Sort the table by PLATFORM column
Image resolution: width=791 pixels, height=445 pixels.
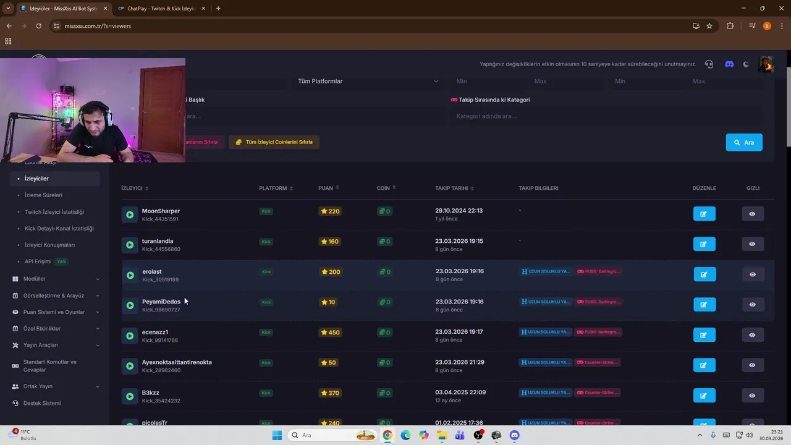[x=276, y=188]
